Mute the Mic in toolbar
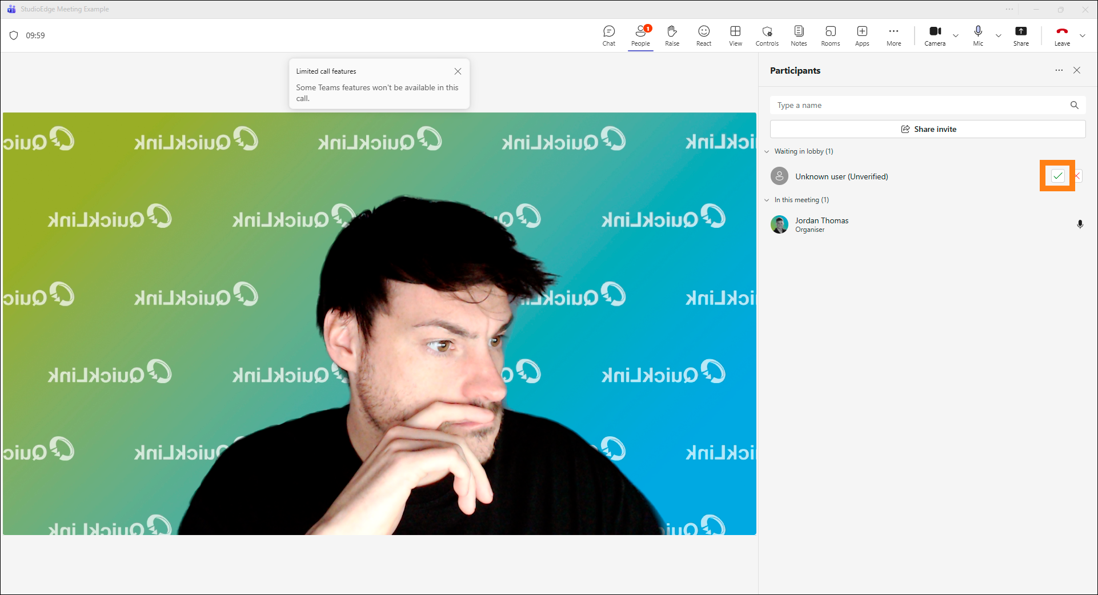The width and height of the screenshot is (1098, 595). pyautogui.click(x=979, y=35)
